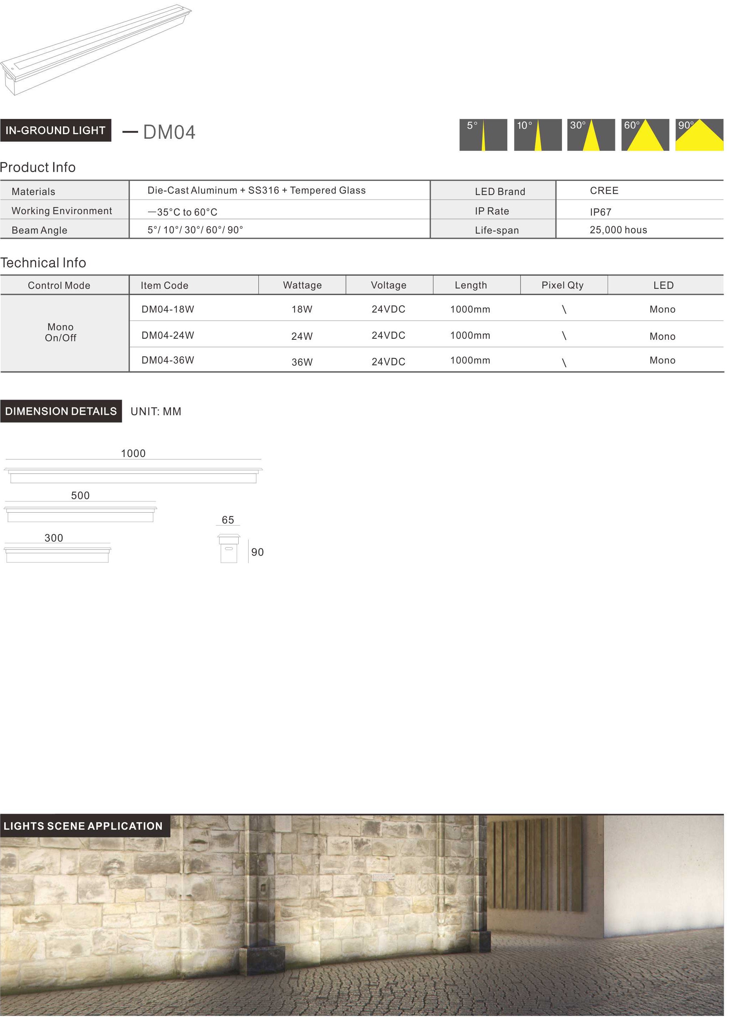Click the Materials row label

(33, 191)
